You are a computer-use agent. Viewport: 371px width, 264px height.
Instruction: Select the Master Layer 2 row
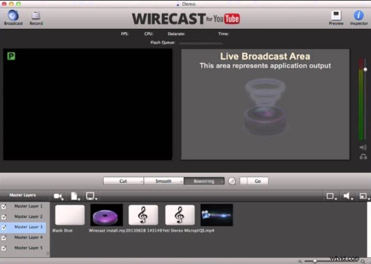click(x=23, y=217)
